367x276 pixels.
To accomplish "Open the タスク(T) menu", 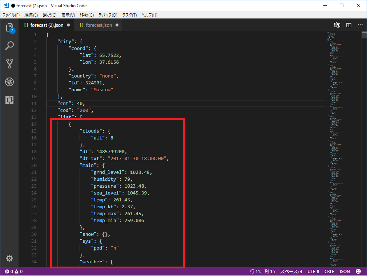I will [x=129, y=15].
